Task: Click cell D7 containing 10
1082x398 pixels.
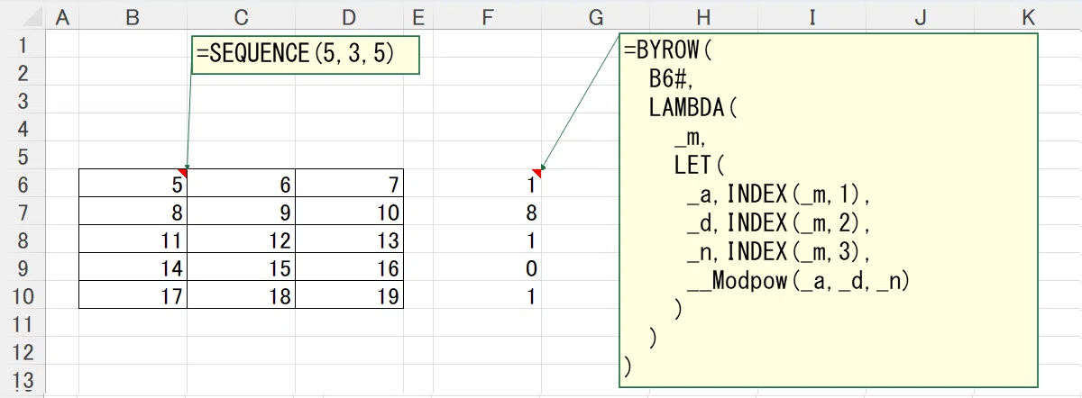Action: [x=349, y=213]
